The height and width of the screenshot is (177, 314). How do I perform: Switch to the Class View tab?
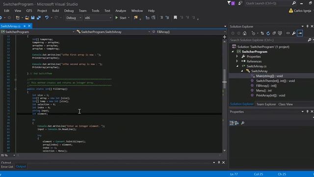(x=286, y=104)
